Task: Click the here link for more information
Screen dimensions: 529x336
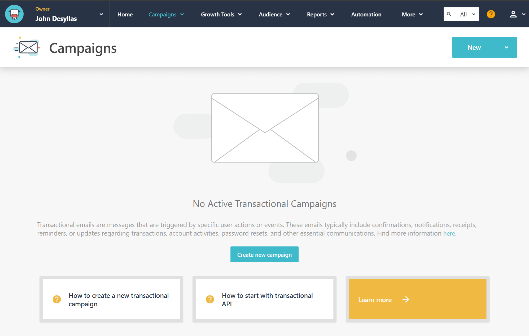Action: tap(449, 233)
